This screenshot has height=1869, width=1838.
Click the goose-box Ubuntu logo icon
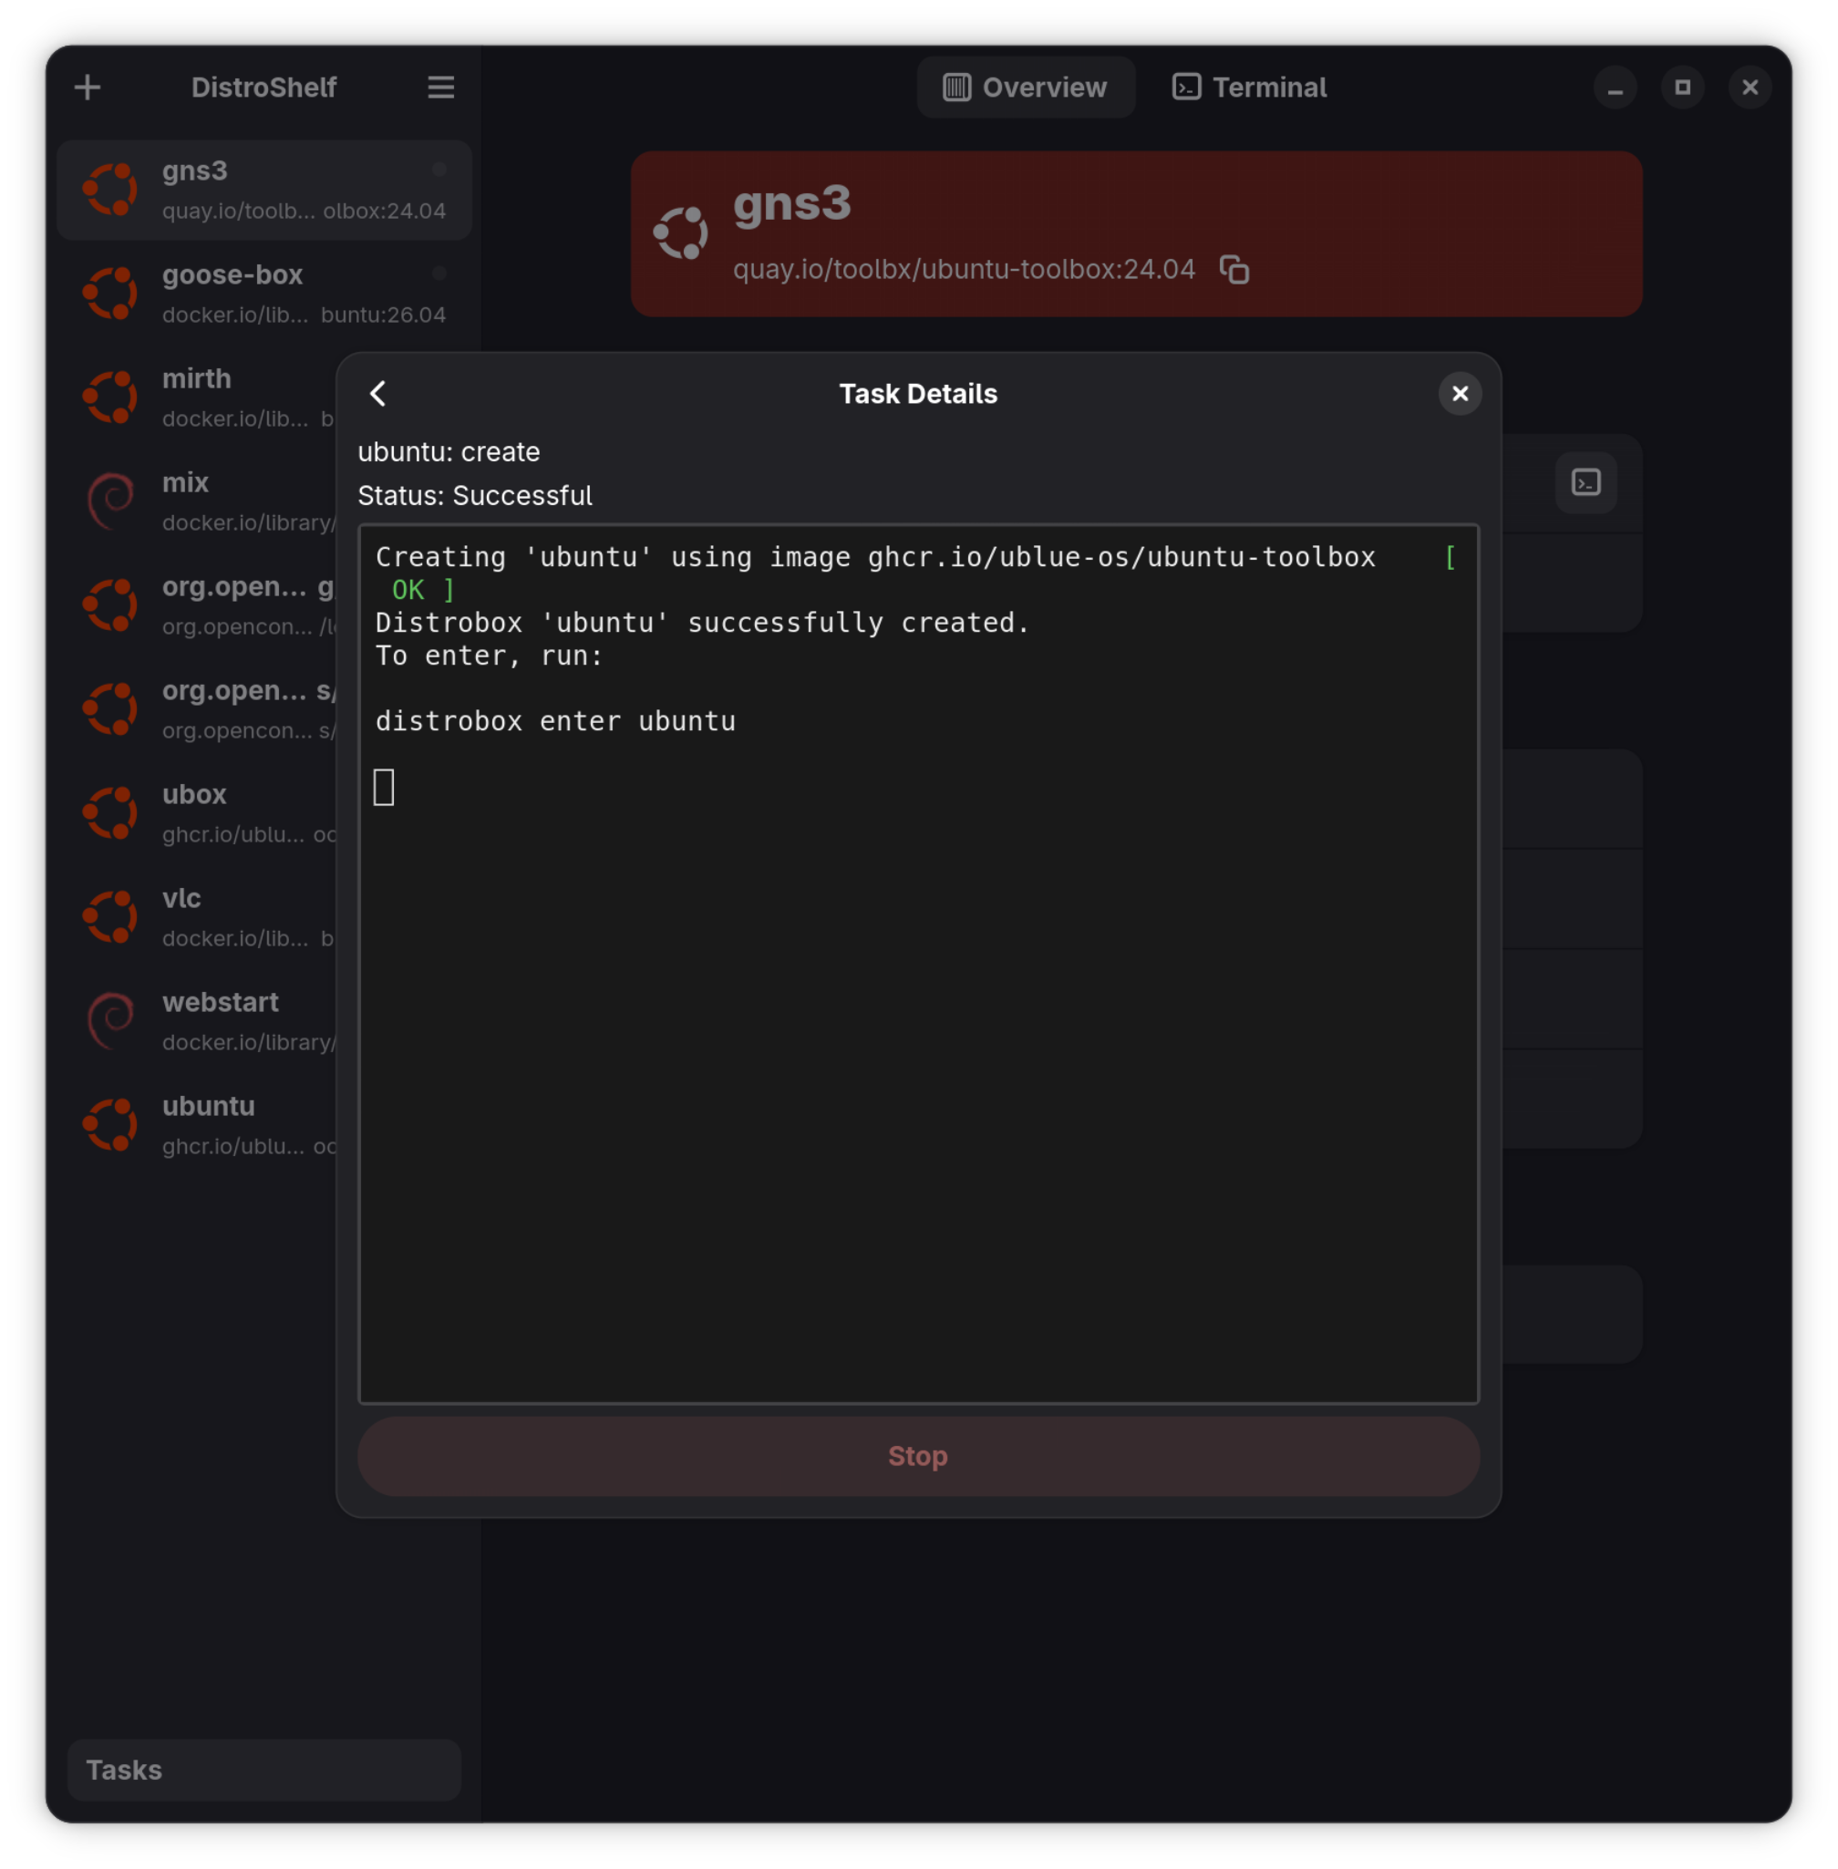(x=111, y=294)
